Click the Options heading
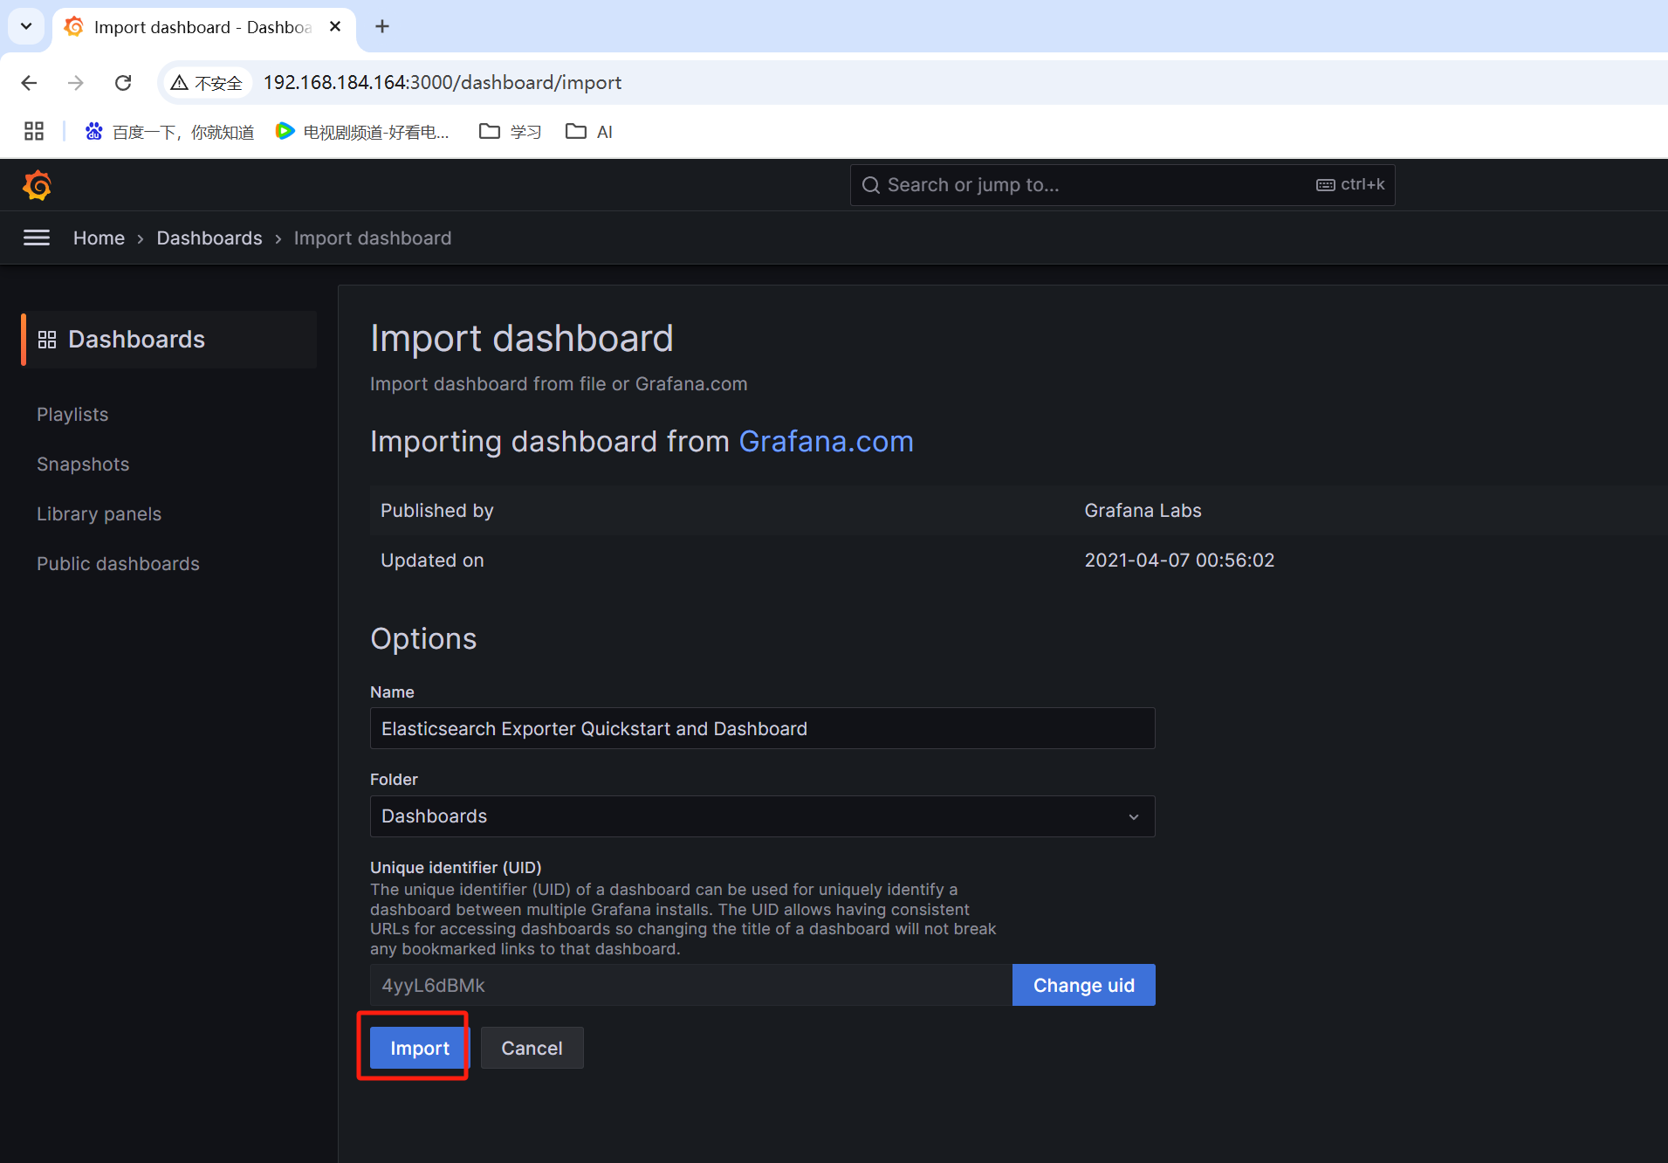The width and height of the screenshot is (1668, 1163). coord(423,639)
